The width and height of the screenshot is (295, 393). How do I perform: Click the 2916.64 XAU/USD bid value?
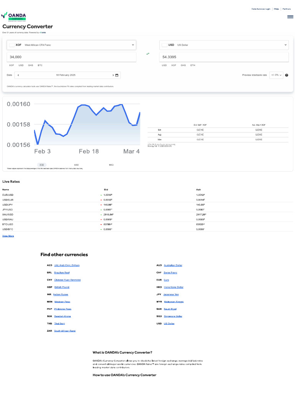pos(108,215)
